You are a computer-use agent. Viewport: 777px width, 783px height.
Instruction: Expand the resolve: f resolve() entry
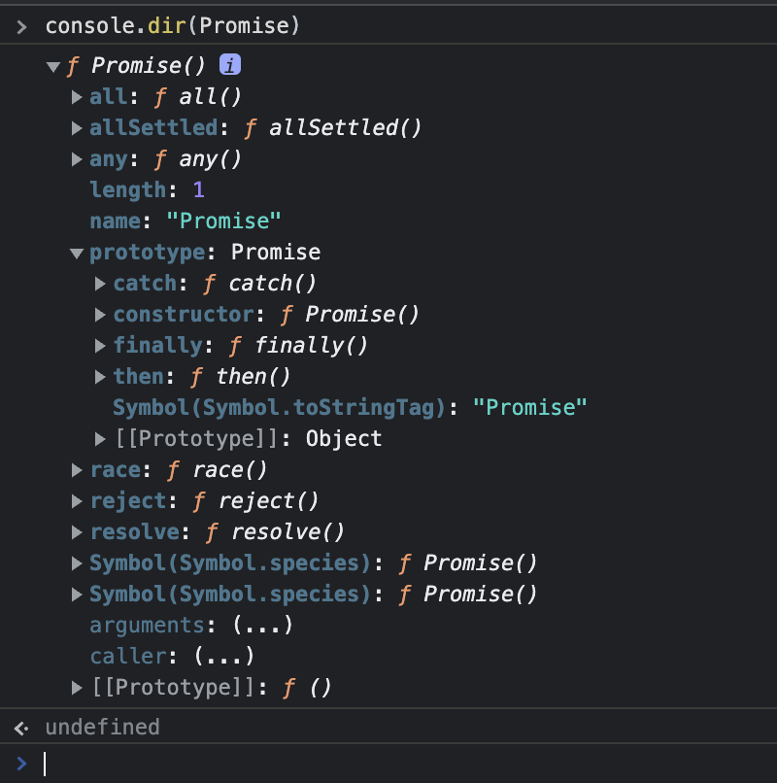pos(77,532)
